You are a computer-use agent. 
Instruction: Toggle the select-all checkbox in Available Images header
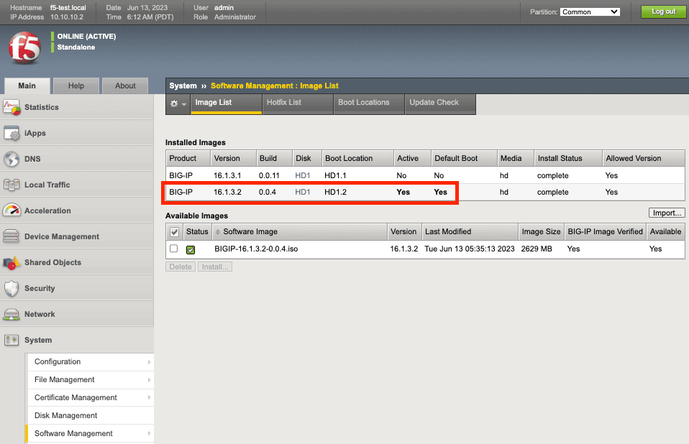(175, 231)
